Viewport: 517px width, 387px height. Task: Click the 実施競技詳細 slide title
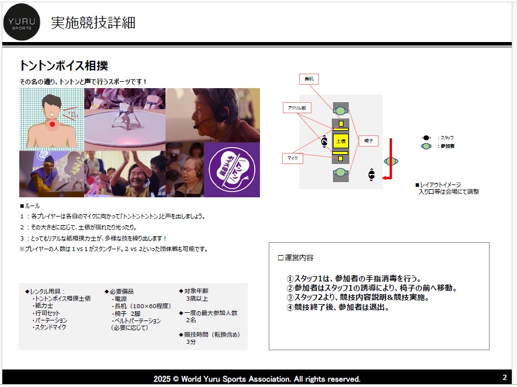93,23
